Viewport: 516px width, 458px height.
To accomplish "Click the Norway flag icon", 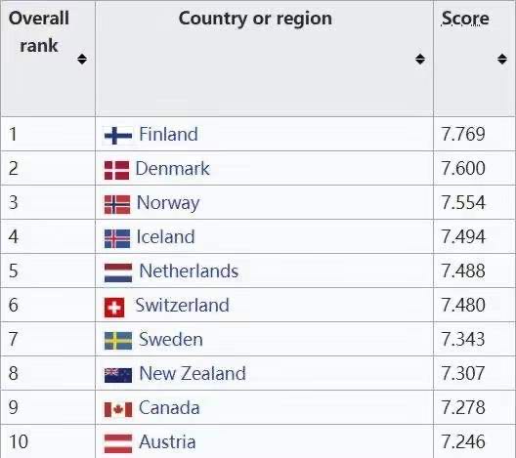I will 117,204.
